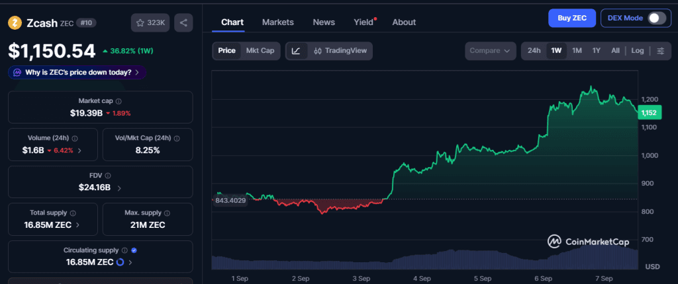Image resolution: width=678 pixels, height=284 pixels.
Task: Click the USD currency axis label
Action: pos(652,267)
